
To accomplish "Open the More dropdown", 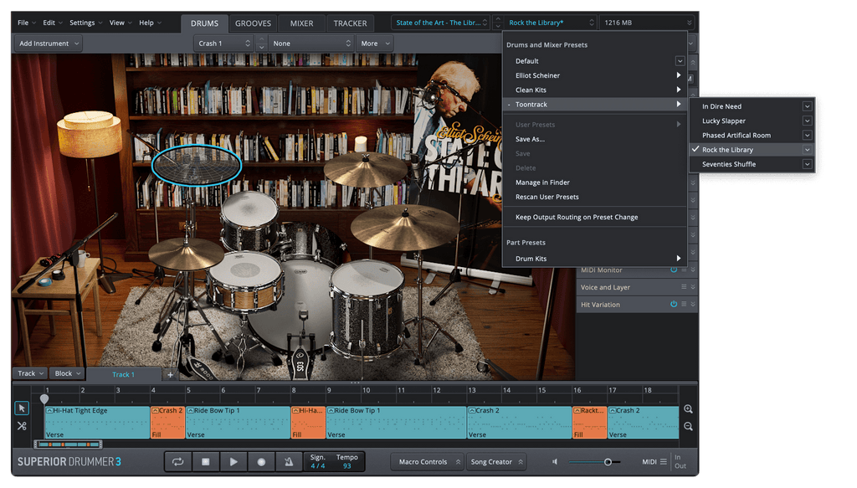I will [x=374, y=44].
